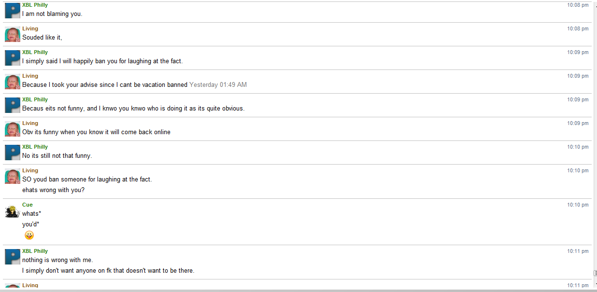The width and height of the screenshot is (597, 292).
Task: Select XBL Philly's avatar beside "No its still not that funny."
Action: [x=13, y=153]
